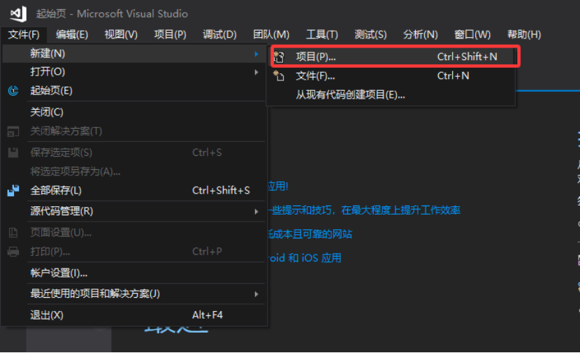This screenshot has width=580, height=353.
Task: Expand the 新建(N) submenu arrow
Action: point(256,54)
